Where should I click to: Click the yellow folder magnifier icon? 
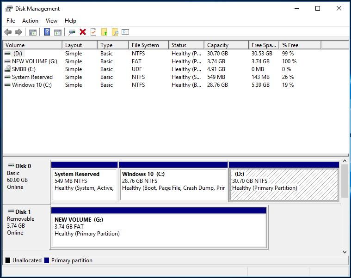point(115,32)
